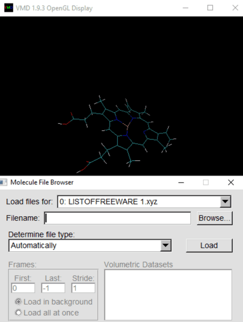Click the First frame input field
The width and height of the screenshot is (243, 322).
23,288
